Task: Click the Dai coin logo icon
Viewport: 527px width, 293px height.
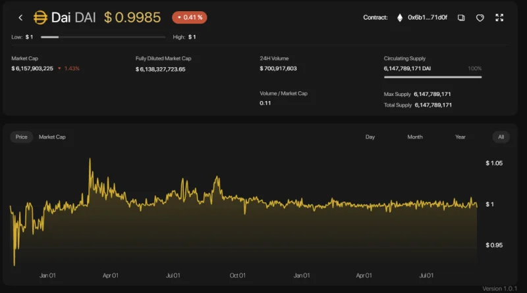Action: [40, 18]
